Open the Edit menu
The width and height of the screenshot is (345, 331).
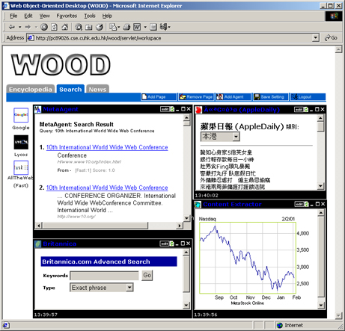tap(28, 16)
